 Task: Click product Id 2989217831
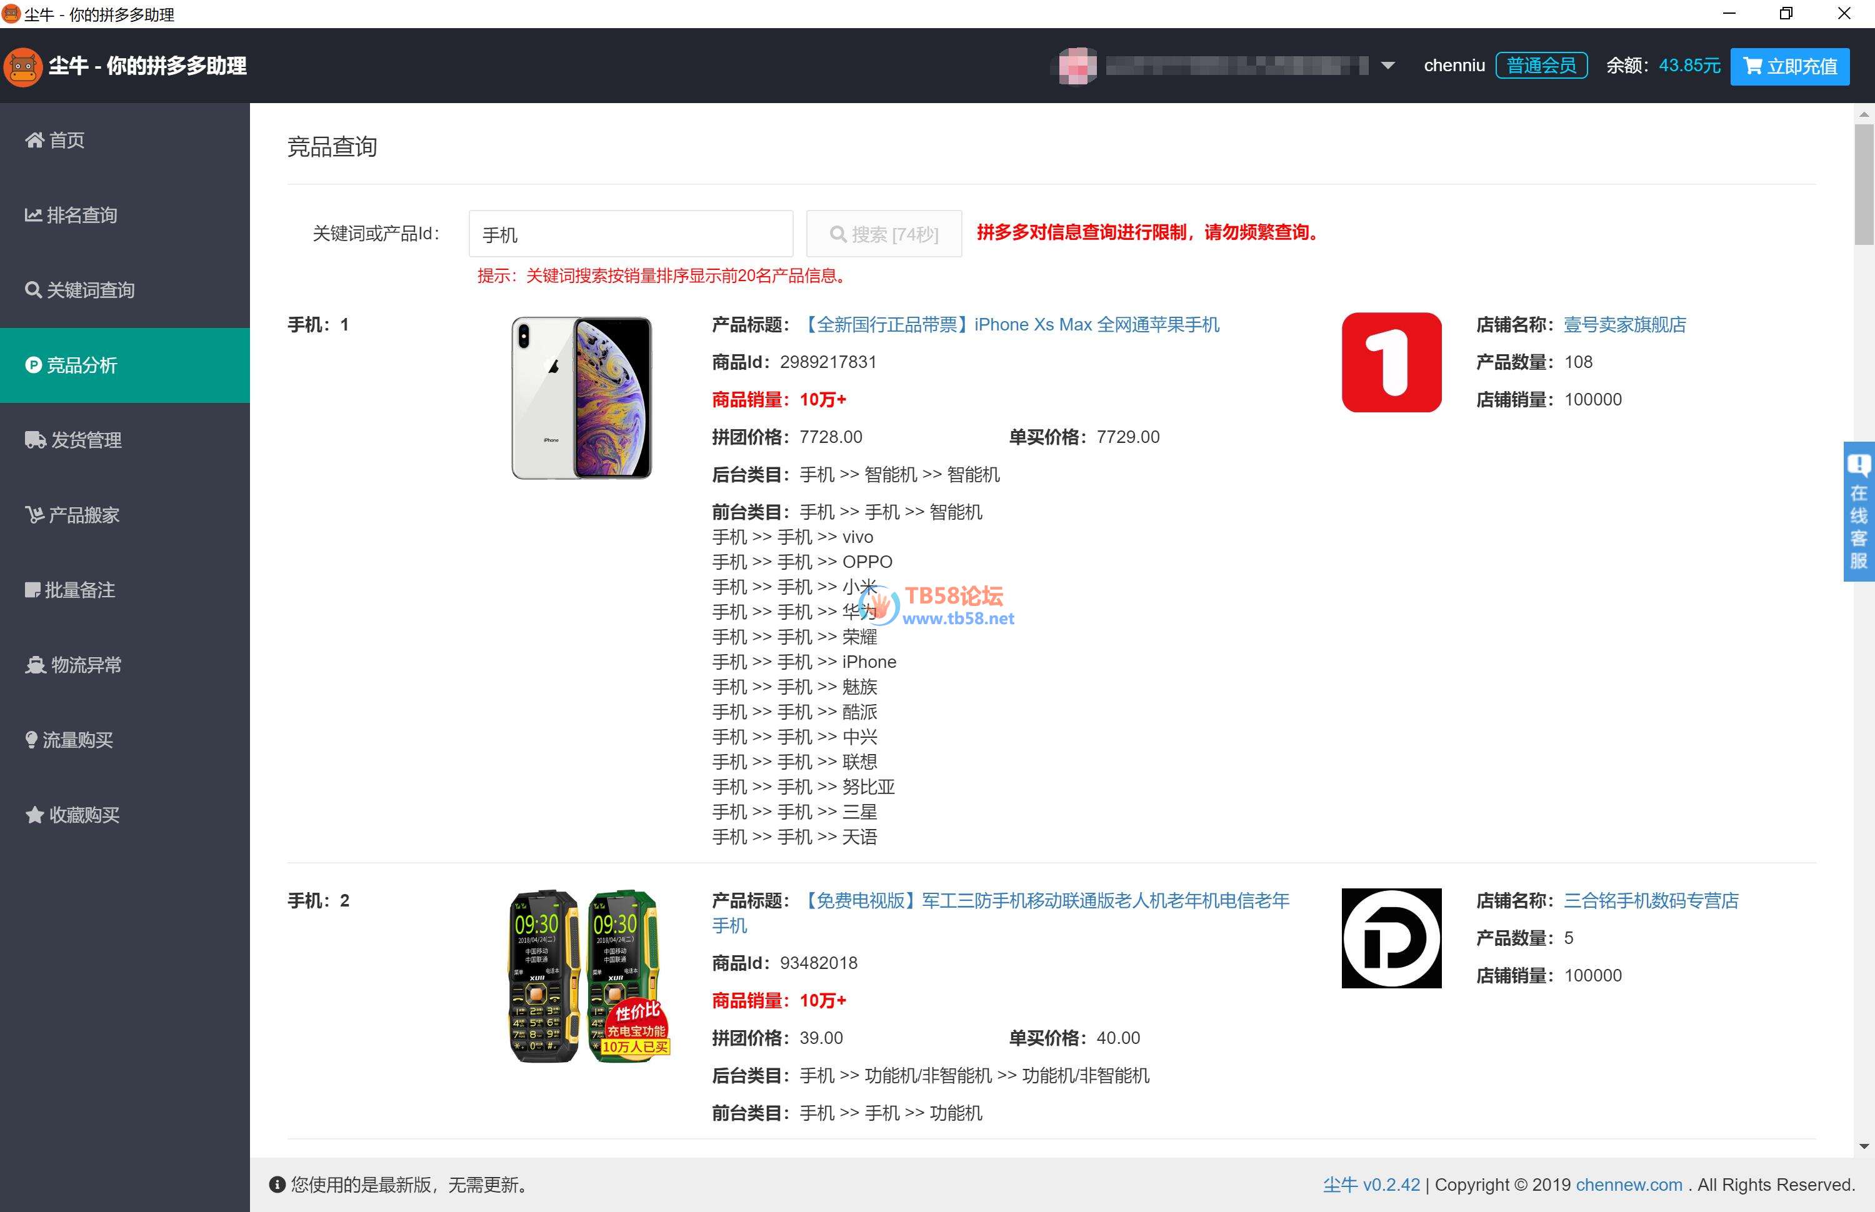(x=828, y=362)
